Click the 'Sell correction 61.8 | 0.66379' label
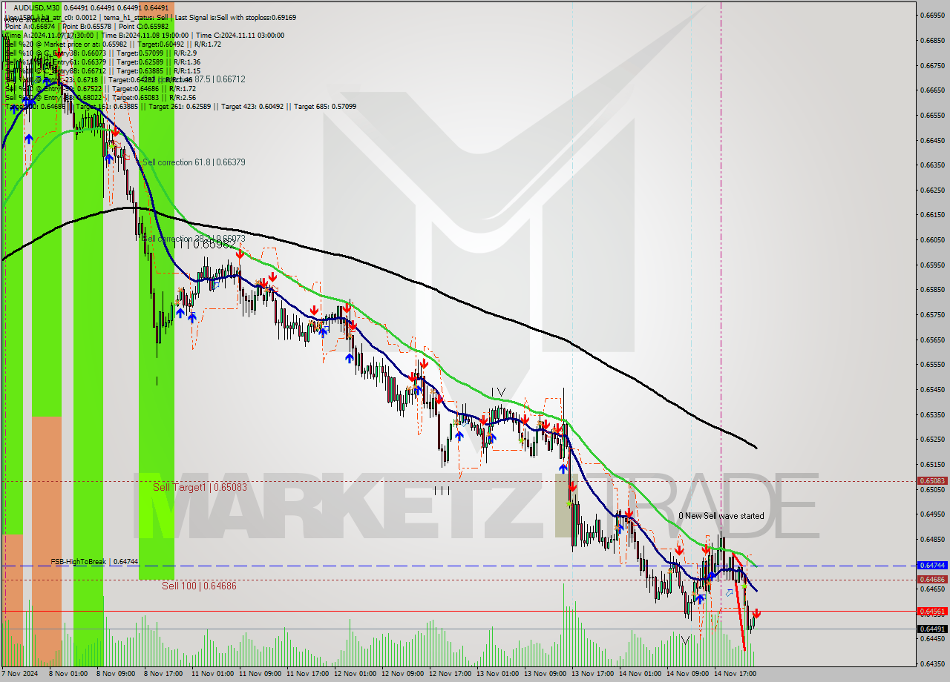Viewport: 950px width, 682px height. click(x=194, y=162)
